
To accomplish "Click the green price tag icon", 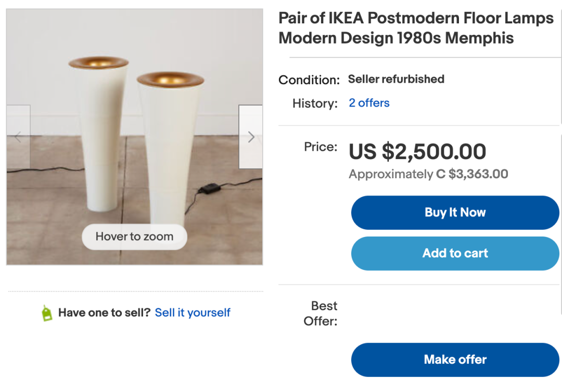I will [47, 313].
